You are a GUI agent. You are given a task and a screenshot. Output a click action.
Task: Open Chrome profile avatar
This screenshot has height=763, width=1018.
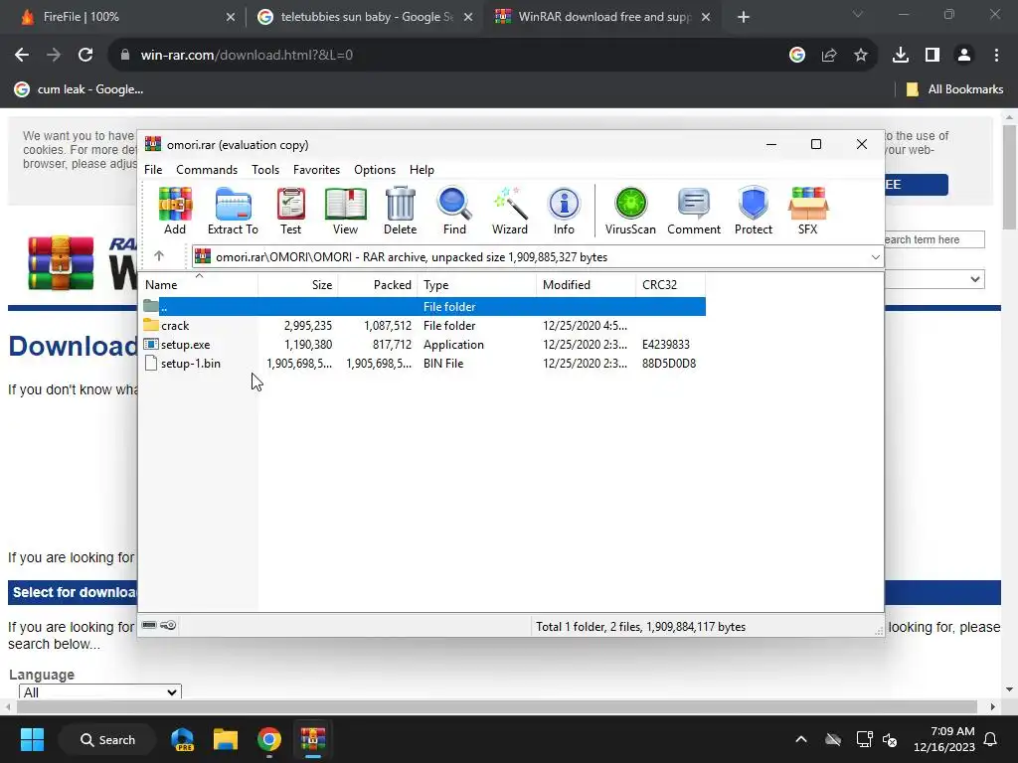[964, 56]
